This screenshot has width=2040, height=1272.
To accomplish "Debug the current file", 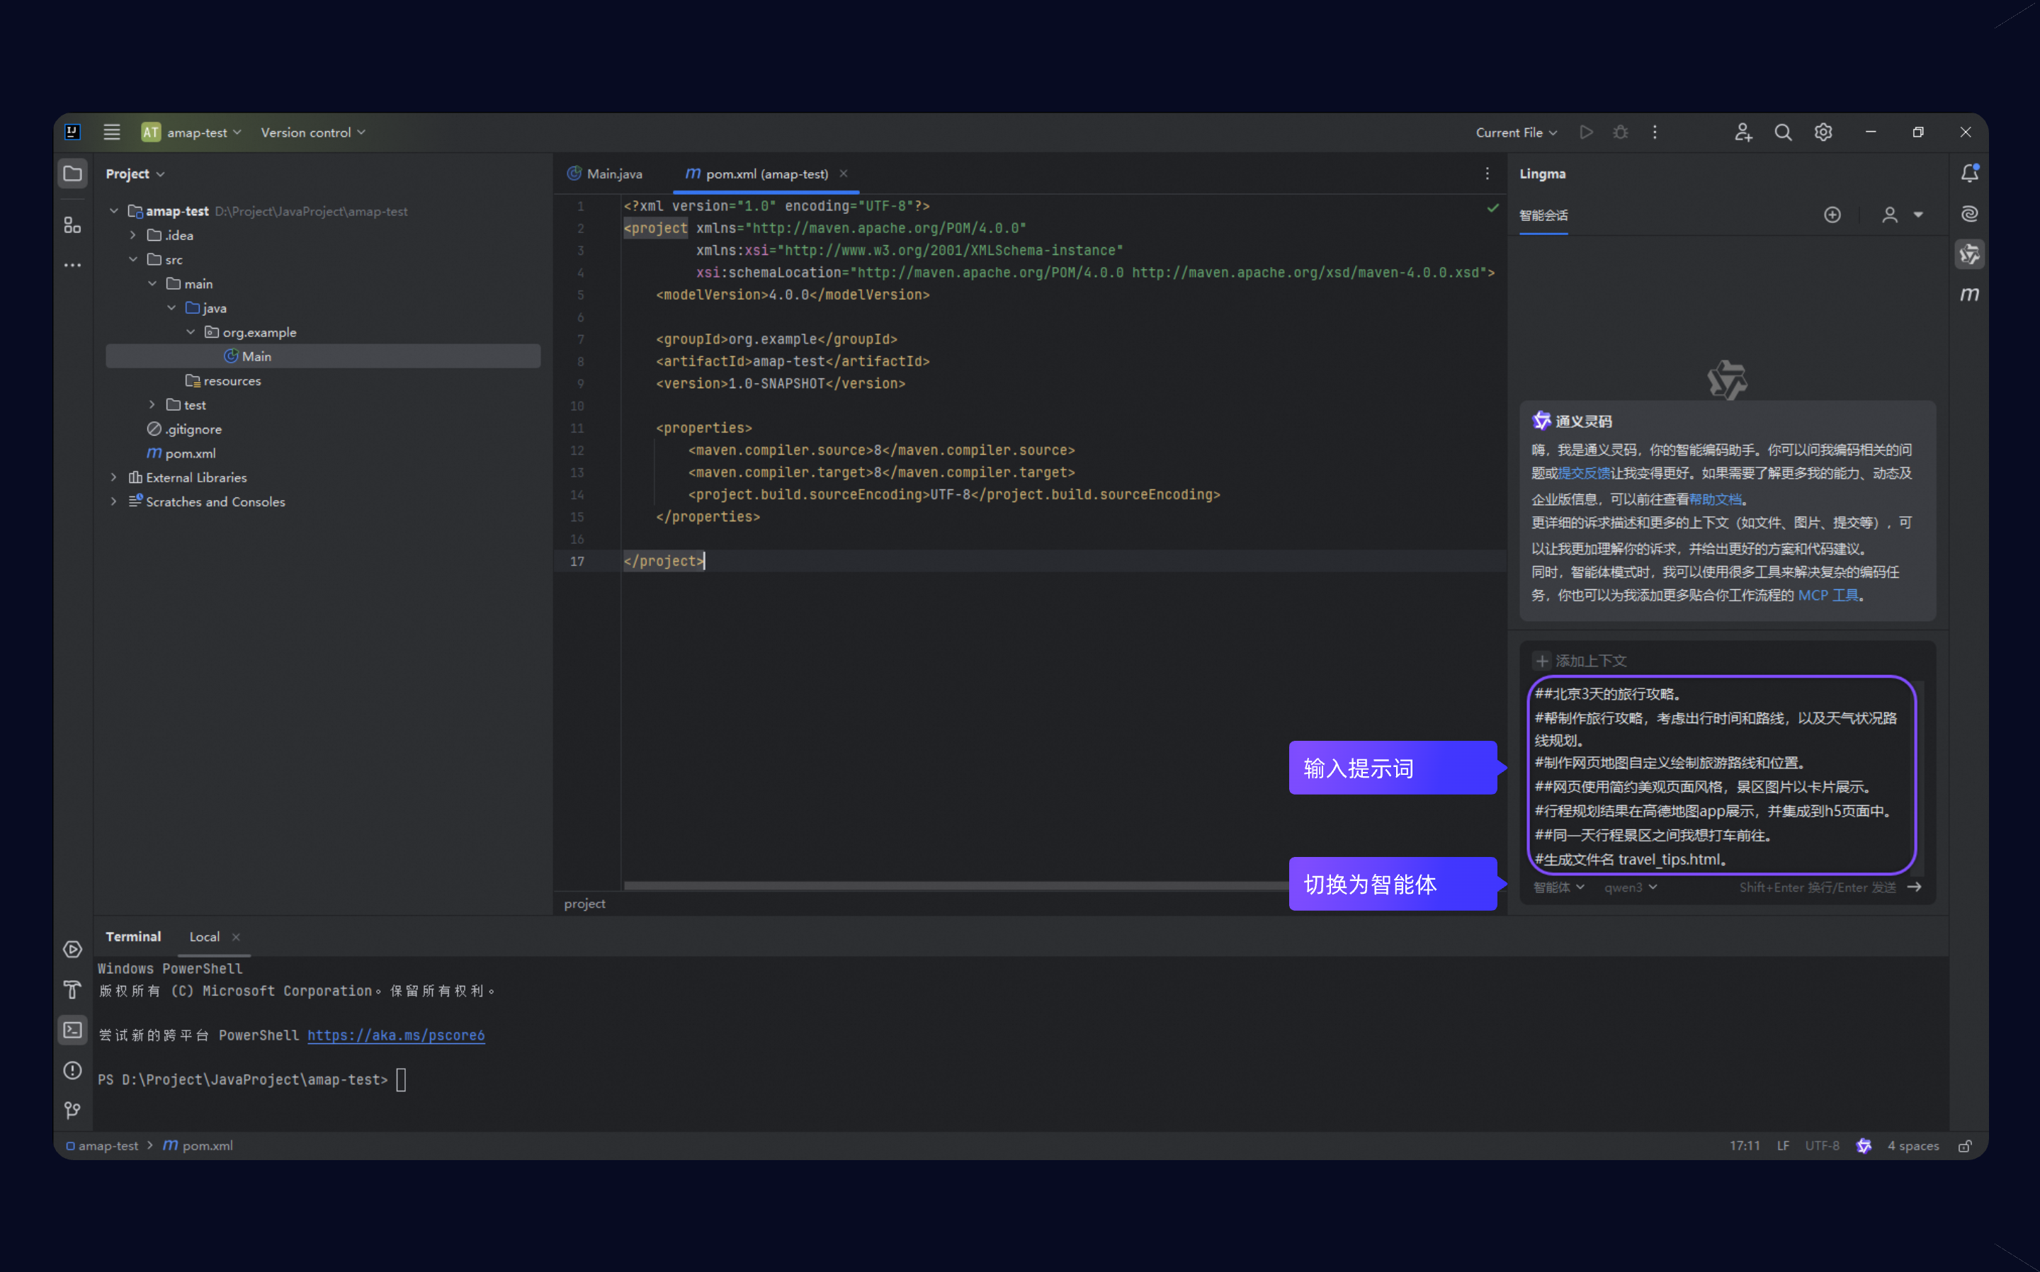I will coord(1620,132).
